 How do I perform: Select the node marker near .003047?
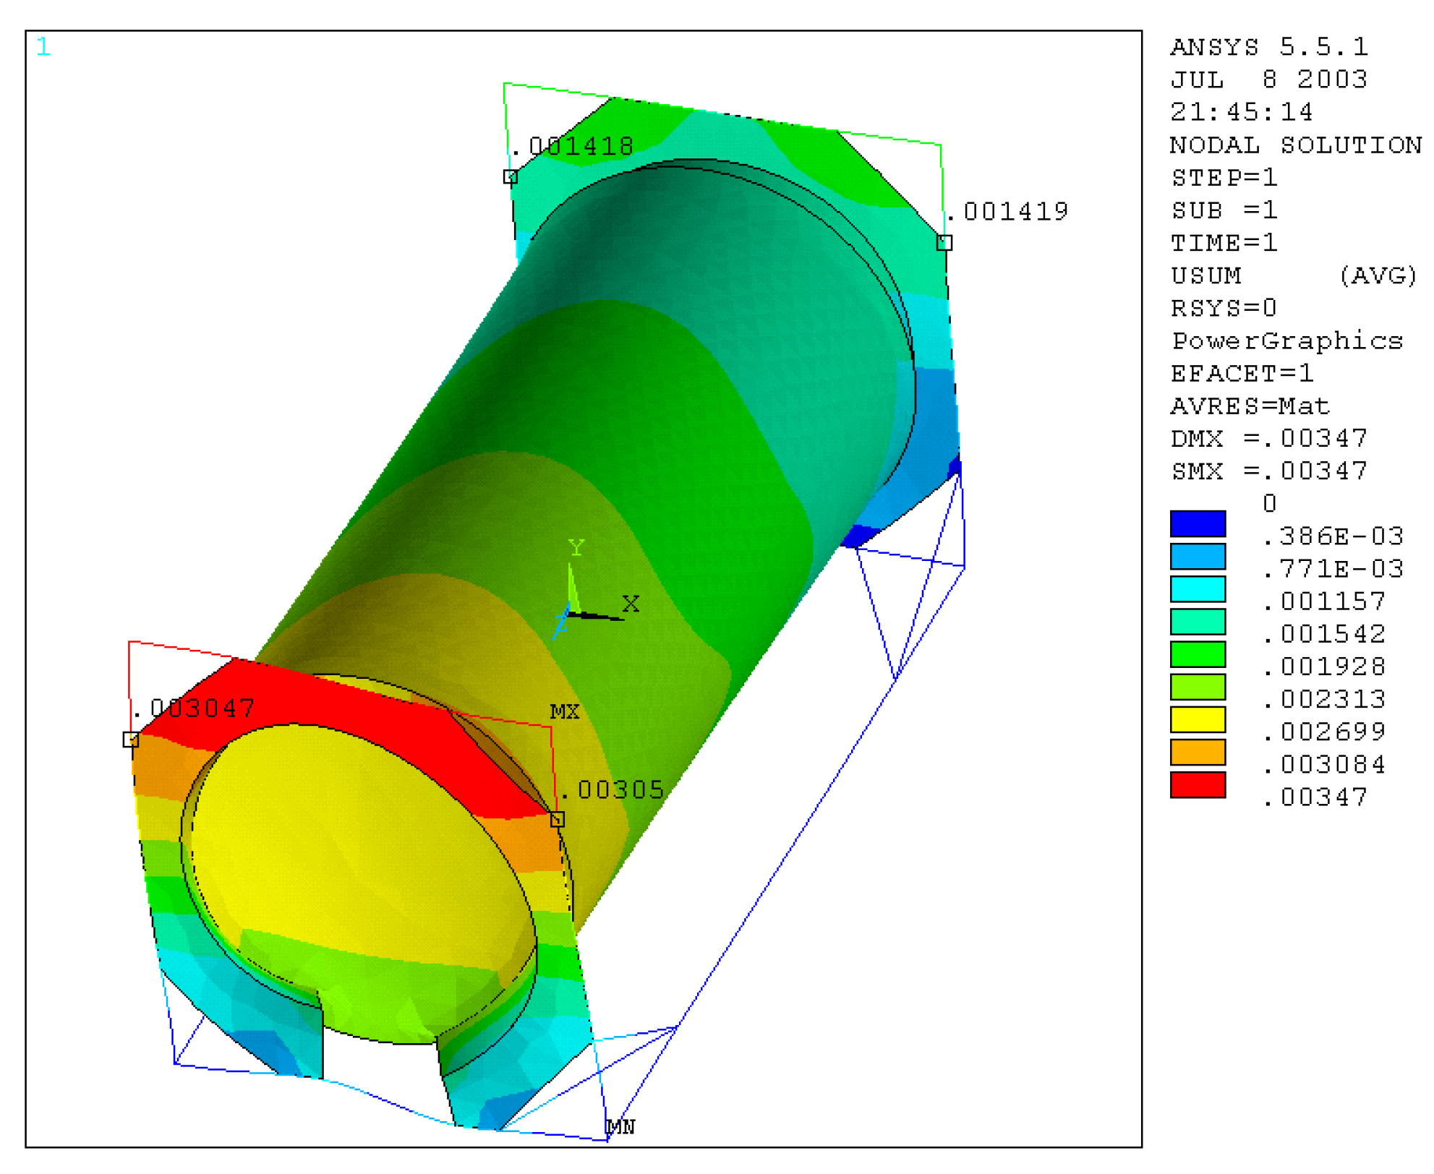point(131,739)
